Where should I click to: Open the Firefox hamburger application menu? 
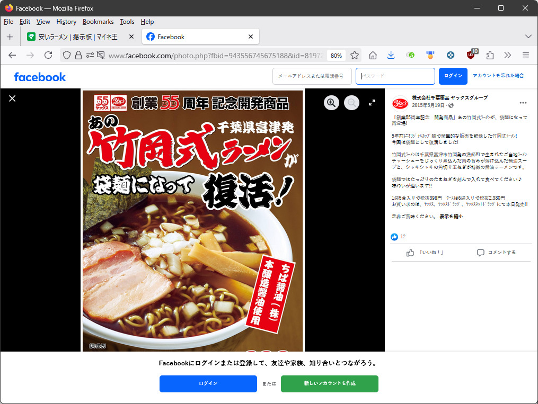526,55
